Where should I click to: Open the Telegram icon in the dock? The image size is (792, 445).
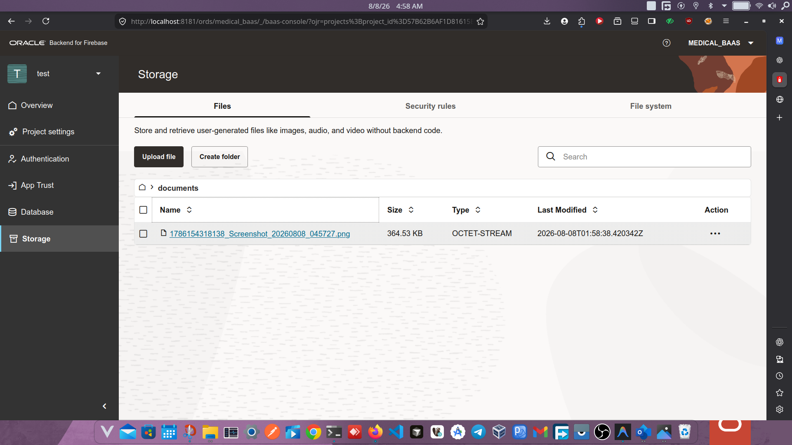tap(478, 432)
